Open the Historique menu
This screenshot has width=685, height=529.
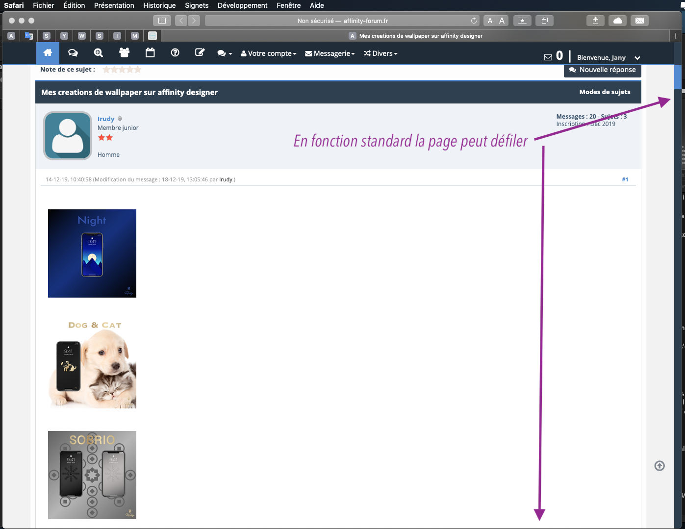(x=159, y=5)
